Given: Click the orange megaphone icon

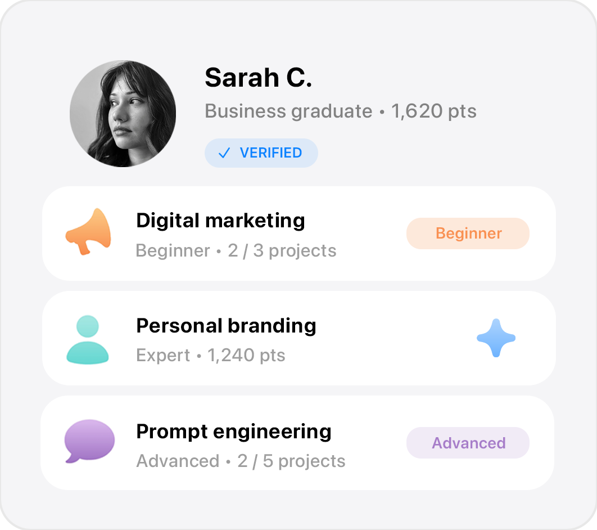Looking at the screenshot, I should (x=88, y=232).
